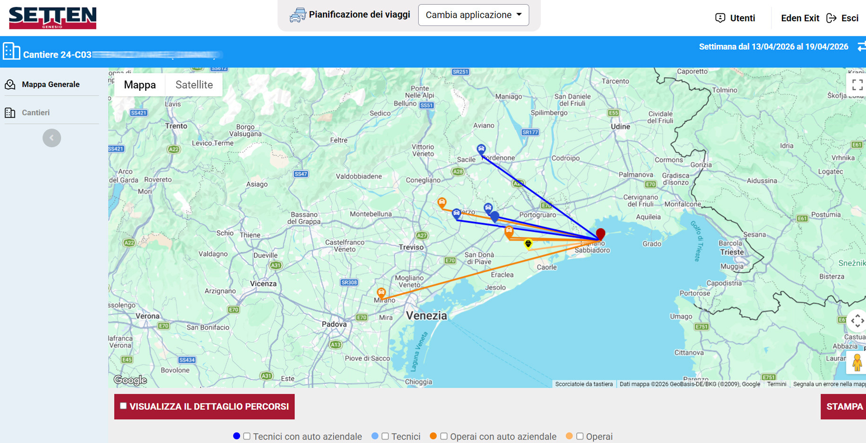Click the light orange Operai legend dot
Screen dimensions: 866x443
click(x=569, y=436)
